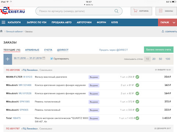Go to Личный кабинет breadcrumb
177x132 pixels.
pyautogui.click(x=14, y=32)
